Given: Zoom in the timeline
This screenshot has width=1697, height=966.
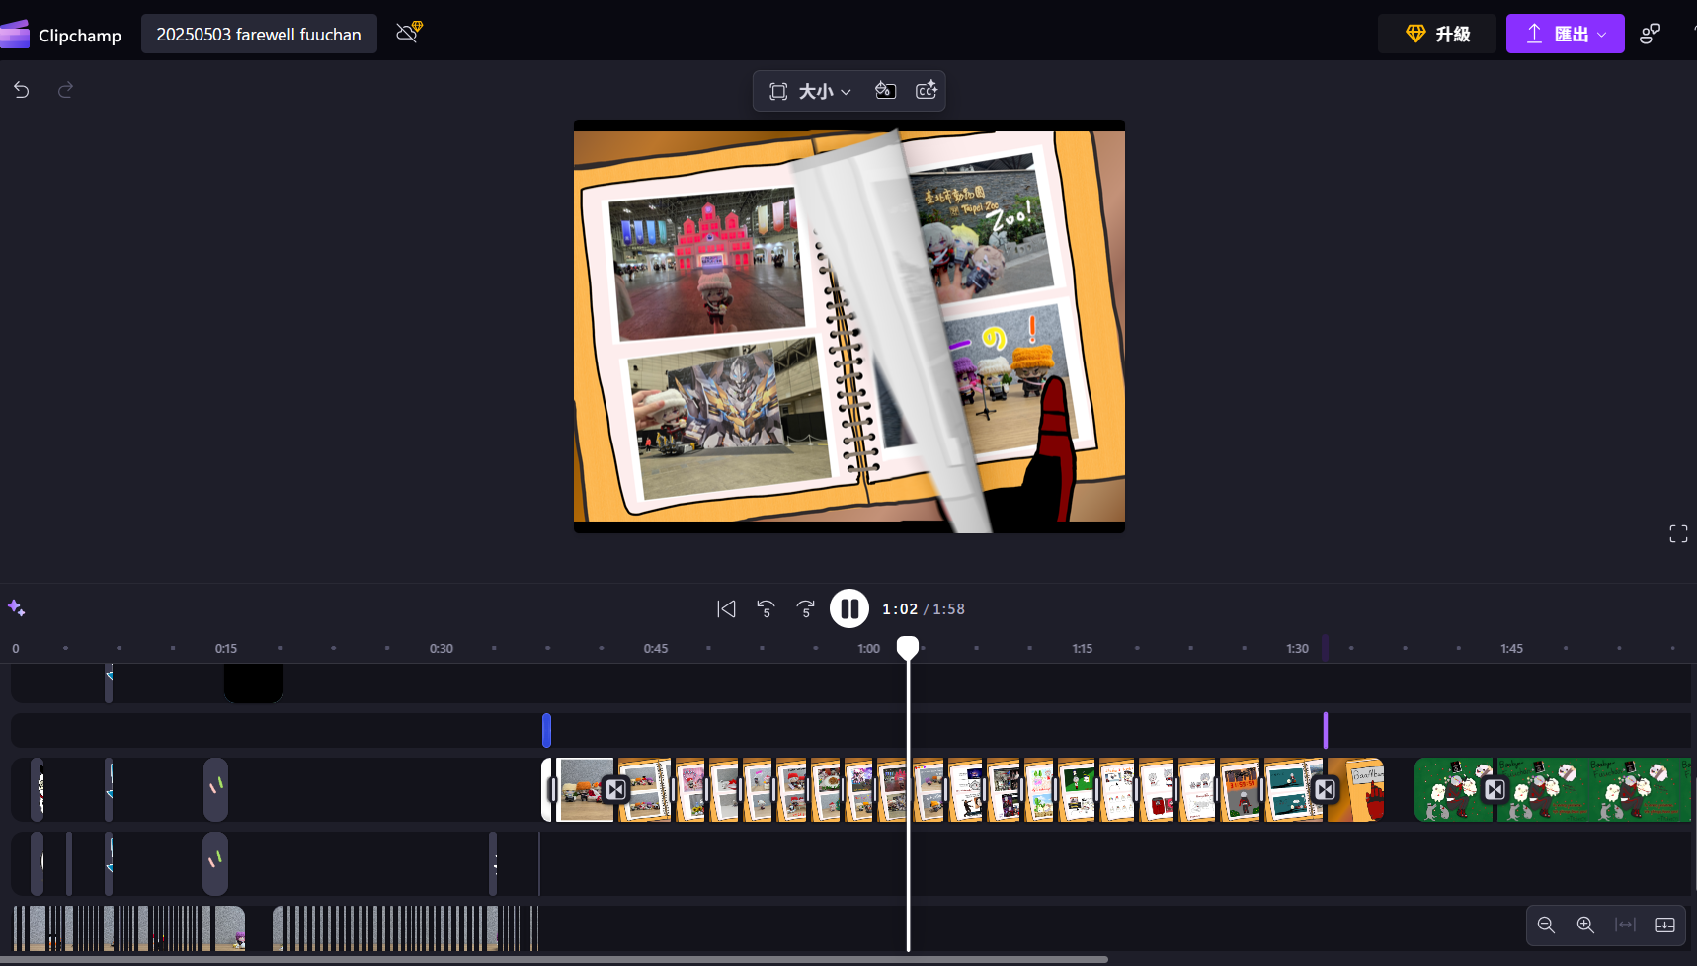Looking at the screenshot, I should [x=1585, y=925].
